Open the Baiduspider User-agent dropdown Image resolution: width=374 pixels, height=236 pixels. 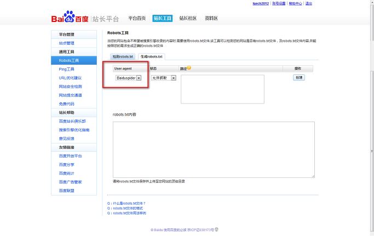(128, 78)
